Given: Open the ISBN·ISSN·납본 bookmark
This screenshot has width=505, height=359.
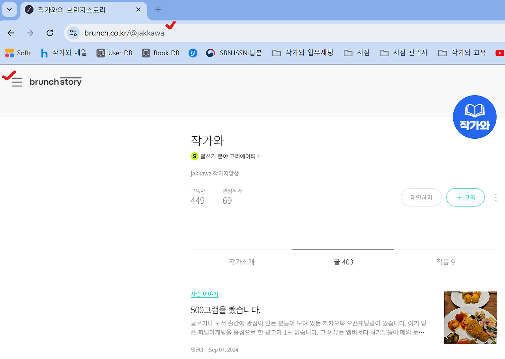Looking at the screenshot, I should pos(234,52).
